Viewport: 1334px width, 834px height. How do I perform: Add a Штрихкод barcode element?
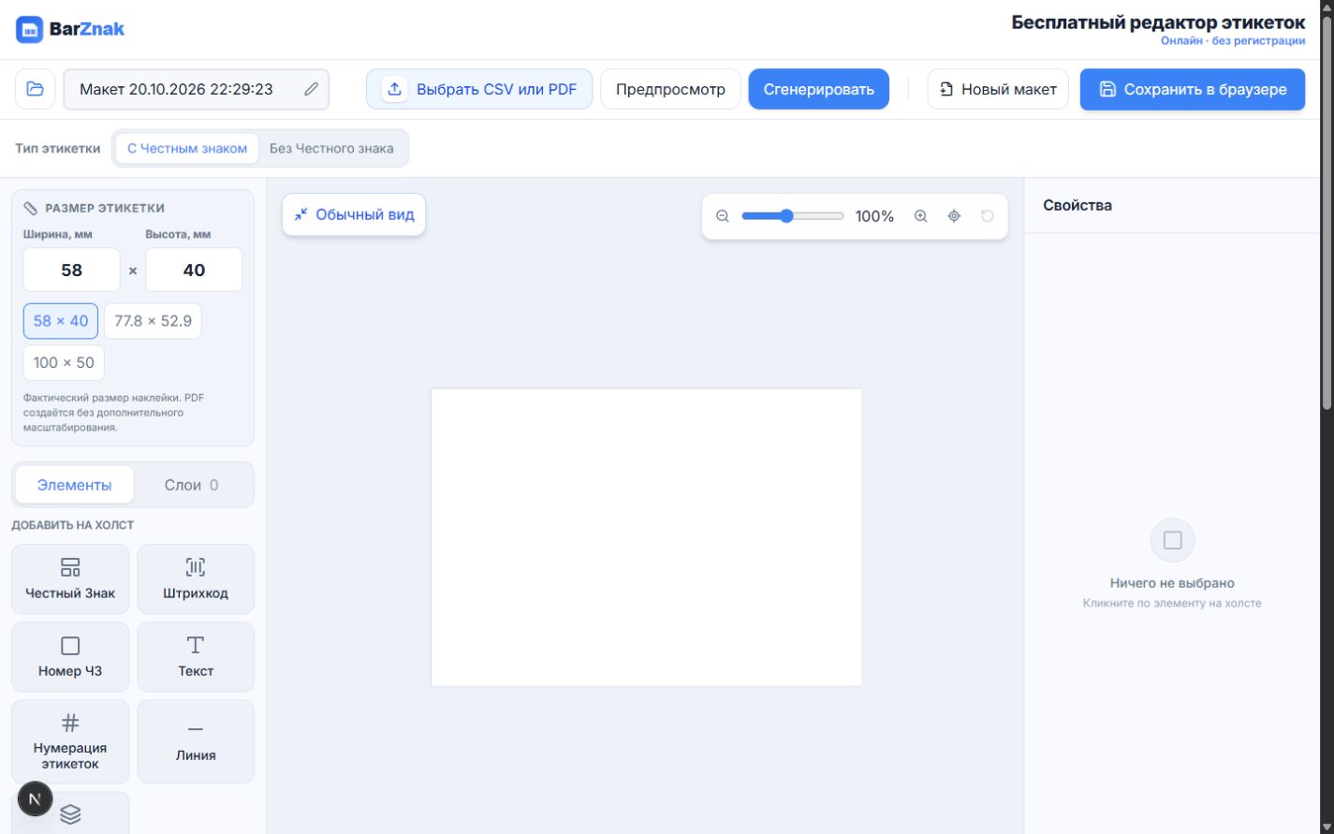click(x=196, y=578)
